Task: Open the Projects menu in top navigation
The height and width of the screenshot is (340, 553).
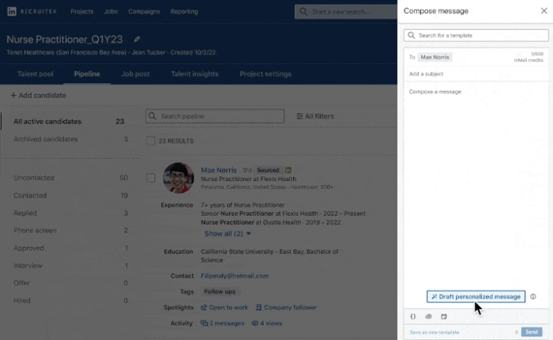Action: pos(81,12)
